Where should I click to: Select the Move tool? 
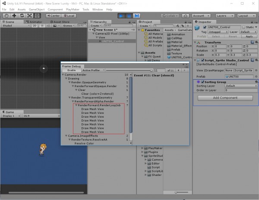[14, 16]
